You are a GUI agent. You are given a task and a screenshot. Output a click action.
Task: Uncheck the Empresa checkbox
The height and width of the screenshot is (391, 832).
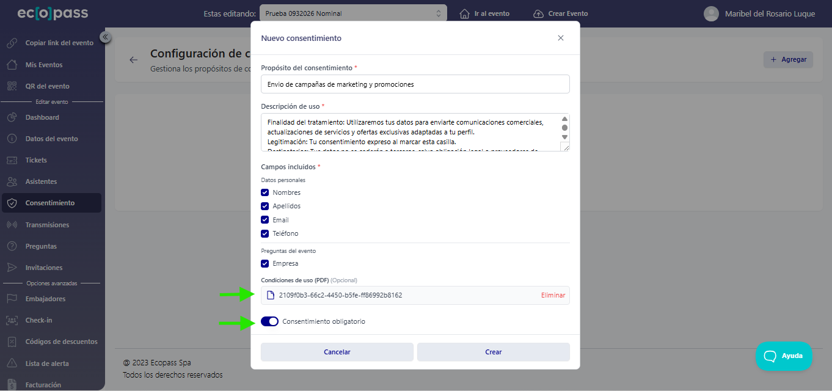265,263
